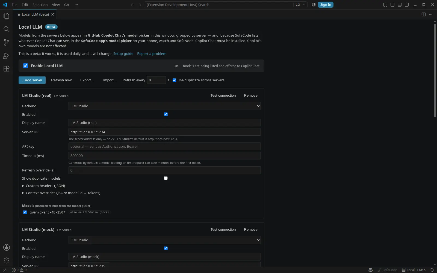
Task: Go forward with the right arrow
Action: pos(140,5)
